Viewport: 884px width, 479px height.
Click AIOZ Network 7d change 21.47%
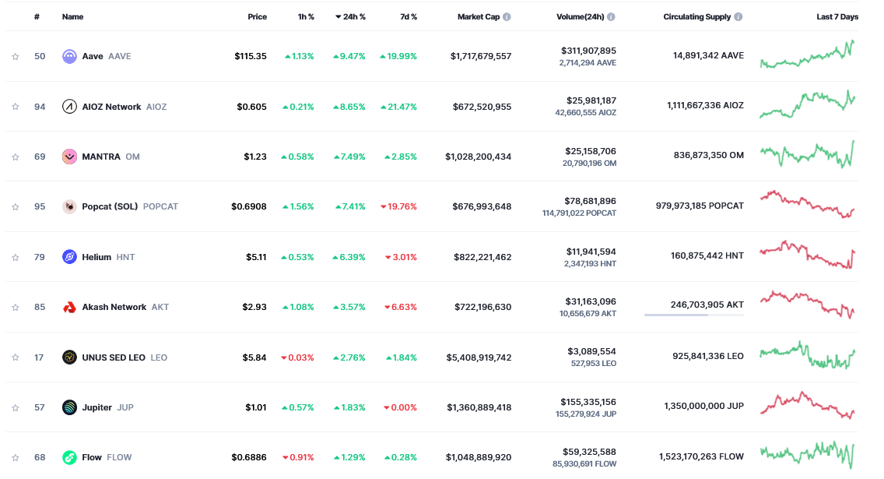399,107
